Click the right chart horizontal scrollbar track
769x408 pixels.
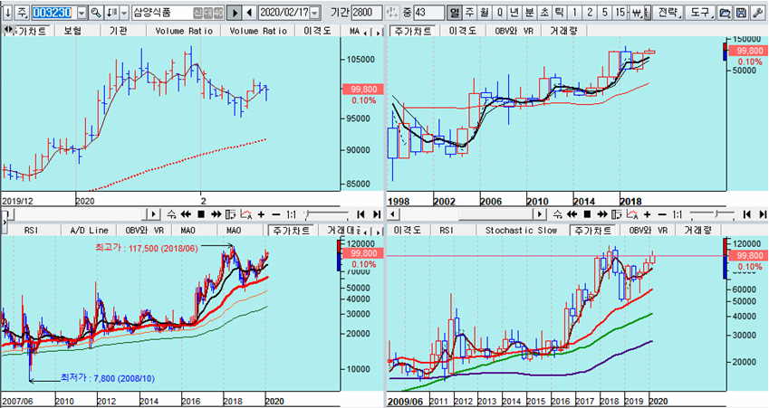coord(466,214)
